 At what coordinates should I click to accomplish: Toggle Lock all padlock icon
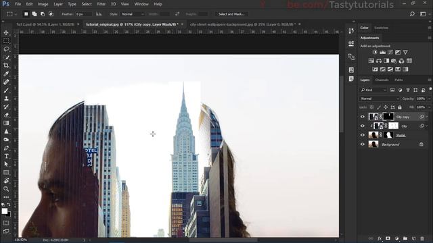[x=400, y=107]
